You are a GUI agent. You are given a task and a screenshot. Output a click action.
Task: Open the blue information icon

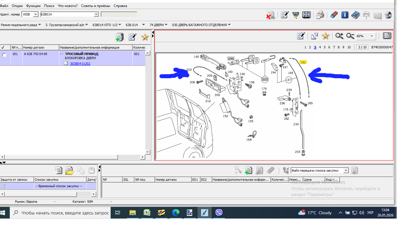345,15
